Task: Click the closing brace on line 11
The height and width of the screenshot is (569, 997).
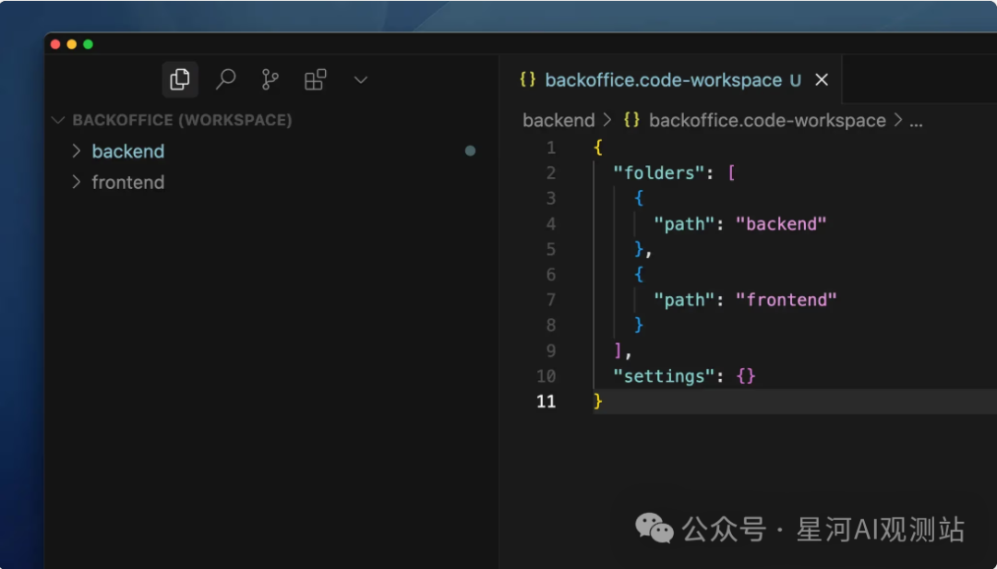Action: pos(597,401)
